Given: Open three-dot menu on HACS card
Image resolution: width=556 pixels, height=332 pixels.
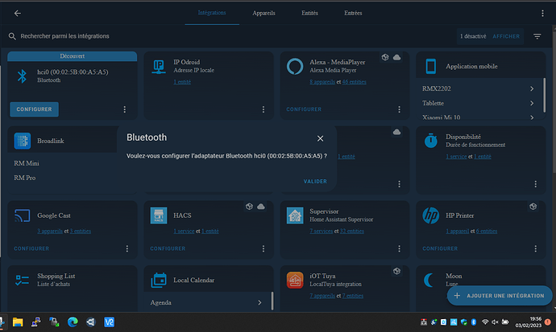Looking at the screenshot, I should tap(263, 248).
